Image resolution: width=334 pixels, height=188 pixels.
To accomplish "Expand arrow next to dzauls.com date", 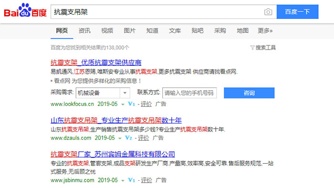I will (x=120, y=138).
